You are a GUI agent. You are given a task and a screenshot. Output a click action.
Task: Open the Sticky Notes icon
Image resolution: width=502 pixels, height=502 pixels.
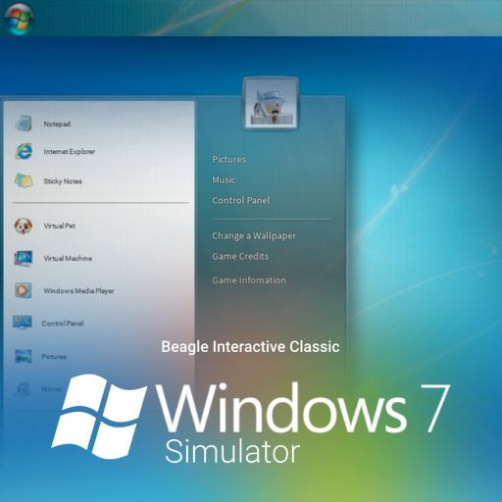24,180
